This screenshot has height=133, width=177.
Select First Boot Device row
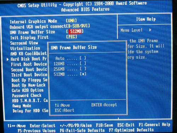coord(29,64)
